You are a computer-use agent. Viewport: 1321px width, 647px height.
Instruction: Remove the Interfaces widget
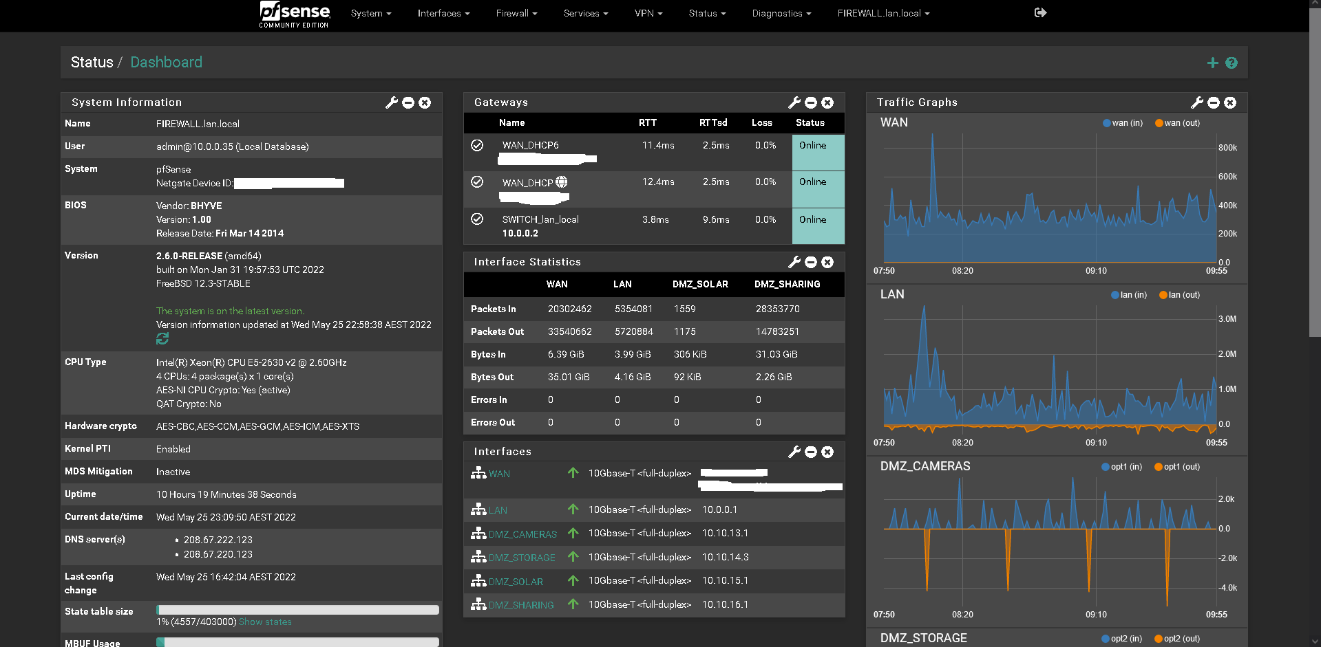(827, 452)
